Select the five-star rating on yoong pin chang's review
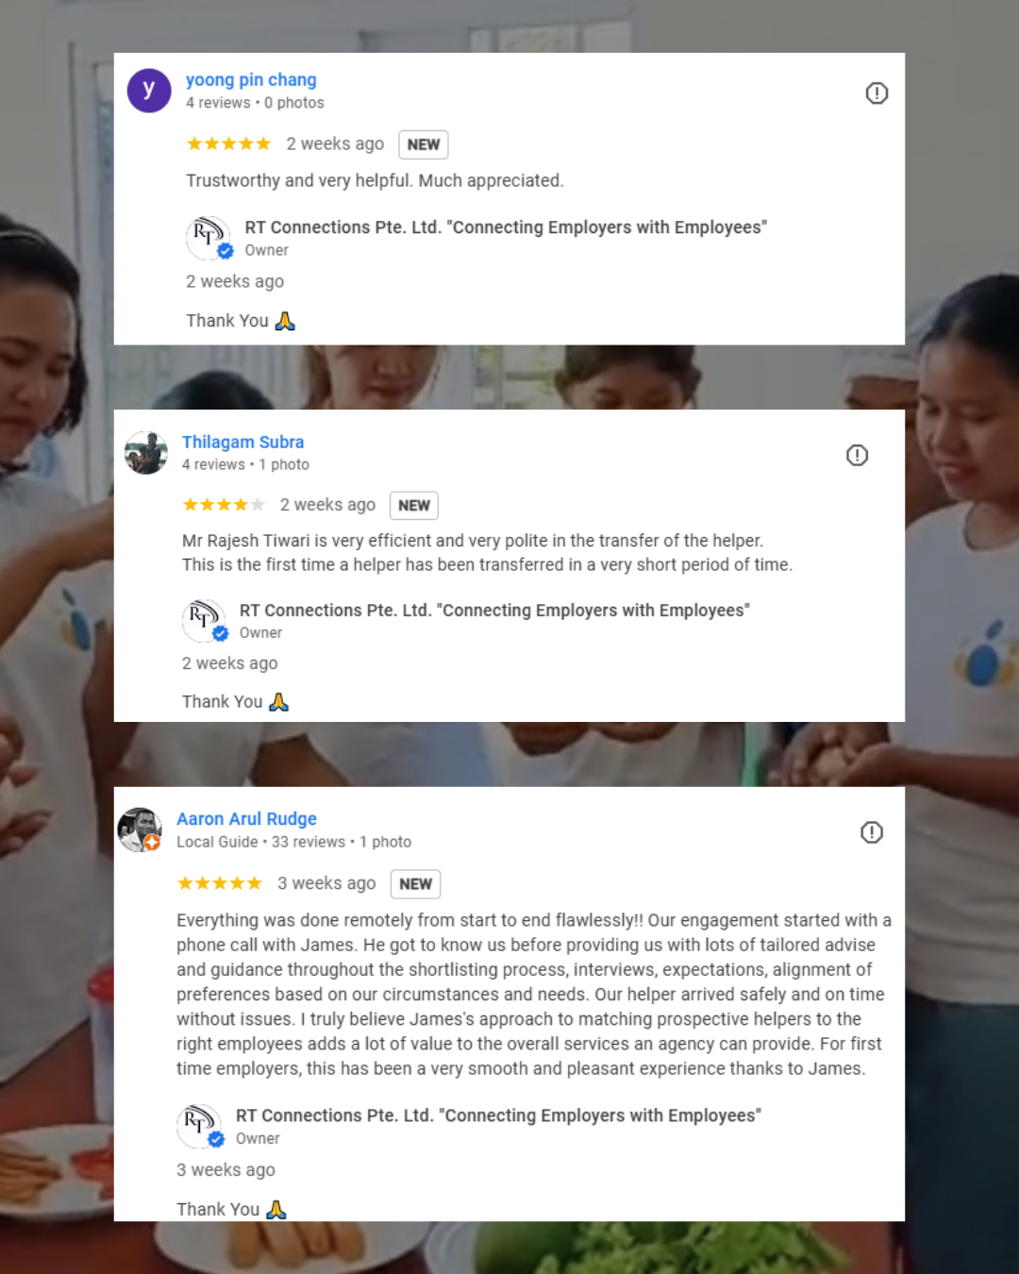This screenshot has width=1019, height=1274. coord(228,143)
